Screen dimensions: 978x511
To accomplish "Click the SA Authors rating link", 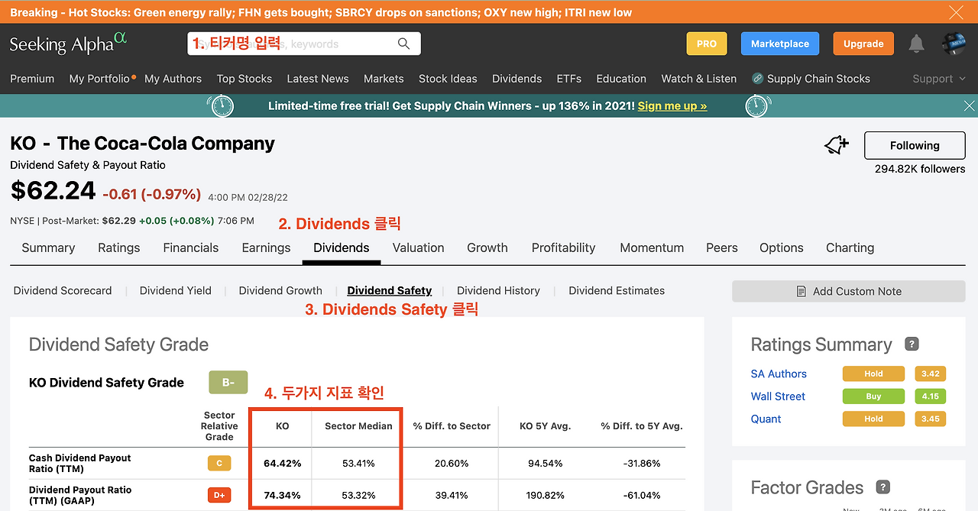I will click(x=779, y=374).
